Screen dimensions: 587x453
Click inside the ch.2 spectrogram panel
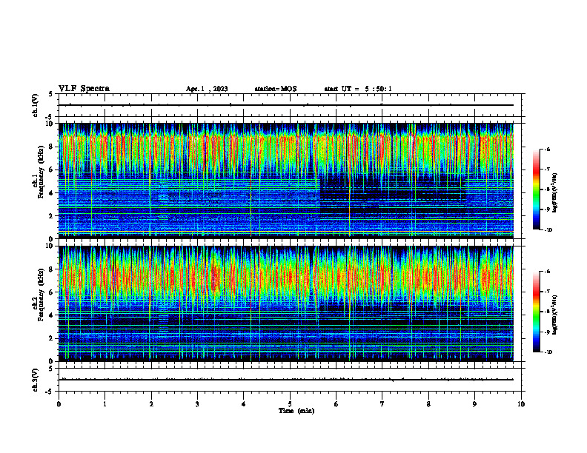[x=286, y=303]
